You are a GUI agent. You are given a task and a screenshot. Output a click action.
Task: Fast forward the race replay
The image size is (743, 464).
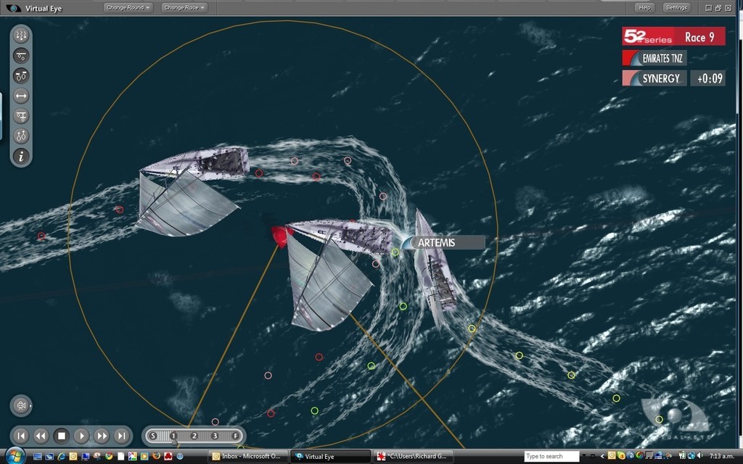click(x=102, y=436)
